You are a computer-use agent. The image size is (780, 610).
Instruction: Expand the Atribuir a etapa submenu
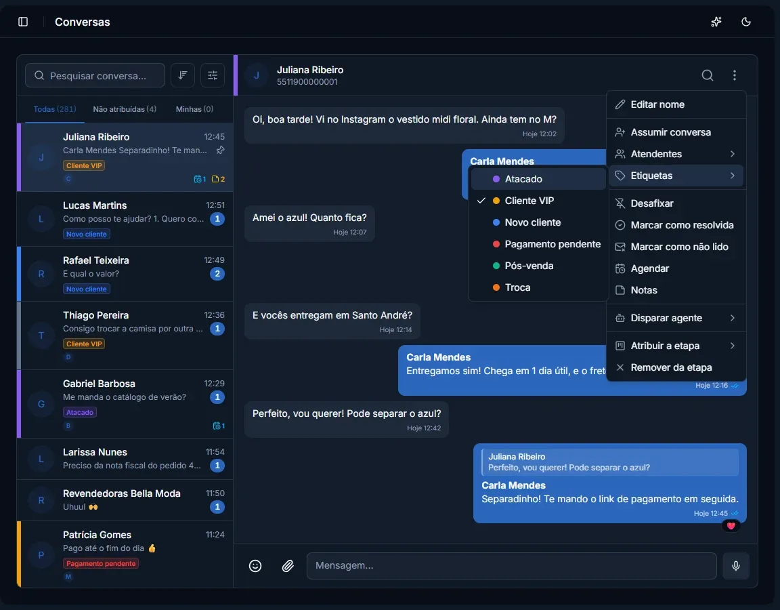(676, 346)
